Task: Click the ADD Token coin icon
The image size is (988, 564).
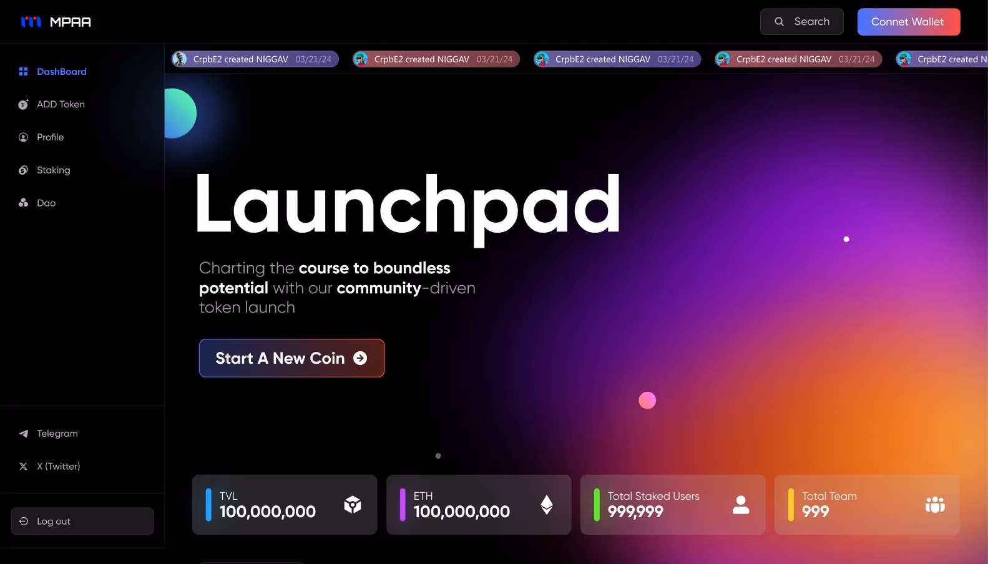Action: pos(23,104)
